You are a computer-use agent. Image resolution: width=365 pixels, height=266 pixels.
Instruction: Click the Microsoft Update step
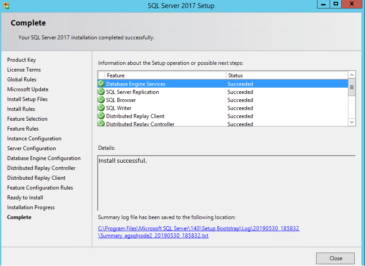28,89
